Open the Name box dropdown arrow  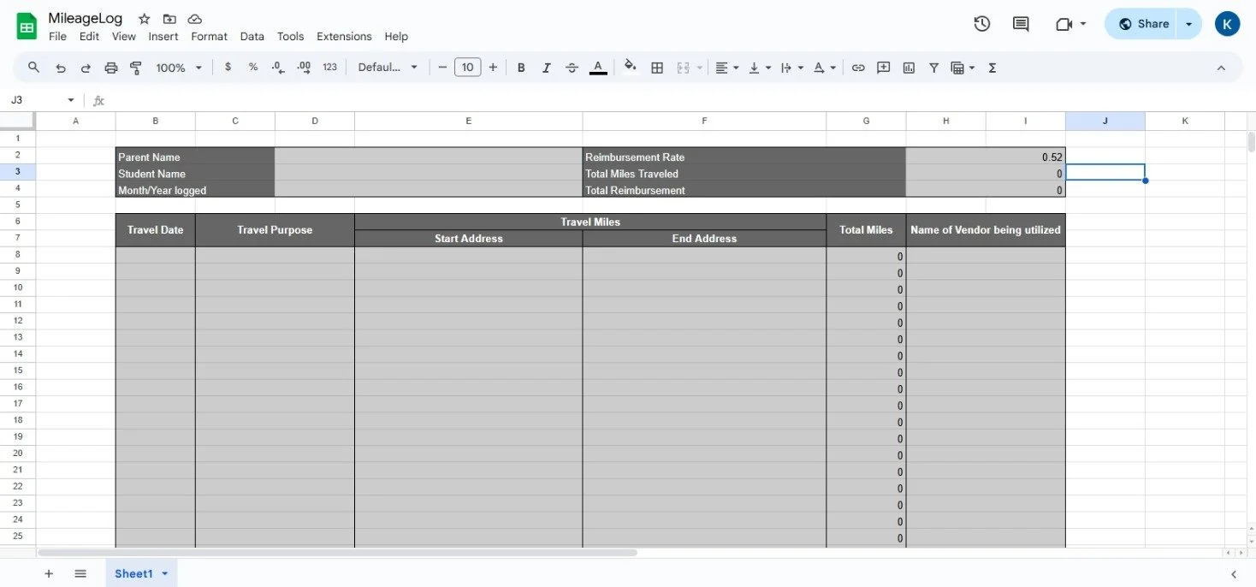71,100
